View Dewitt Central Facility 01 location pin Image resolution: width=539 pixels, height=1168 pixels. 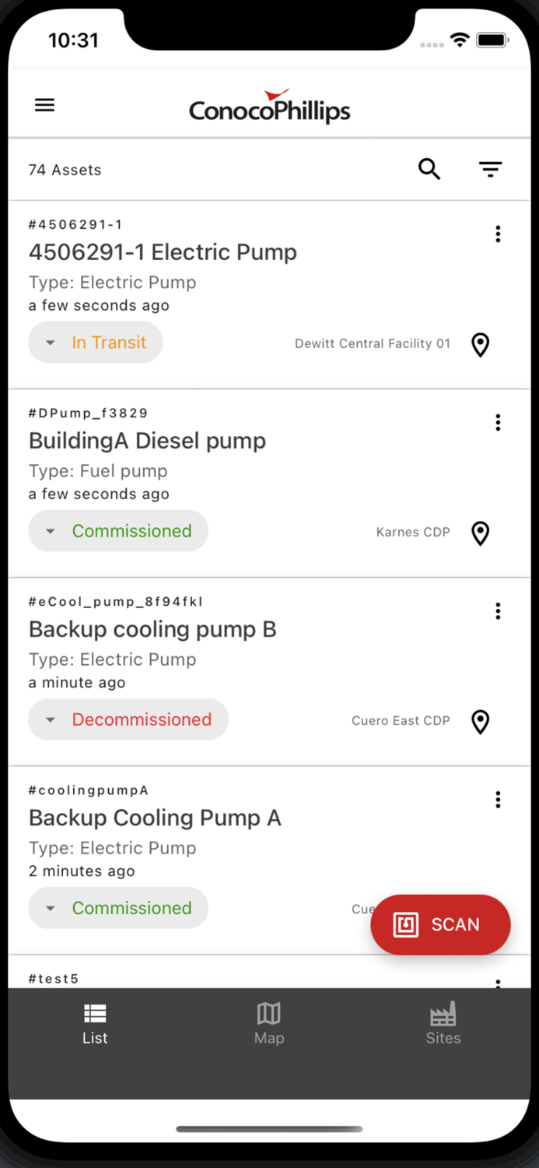480,345
